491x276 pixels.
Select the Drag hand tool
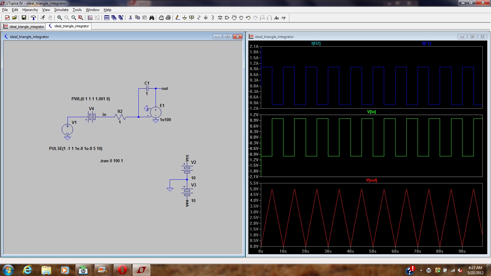[x=241, y=18]
